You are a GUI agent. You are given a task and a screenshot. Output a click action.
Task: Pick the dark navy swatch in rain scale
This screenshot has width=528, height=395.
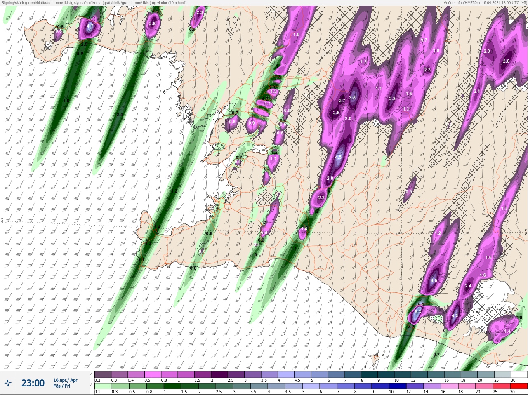(x=397, y=386)
